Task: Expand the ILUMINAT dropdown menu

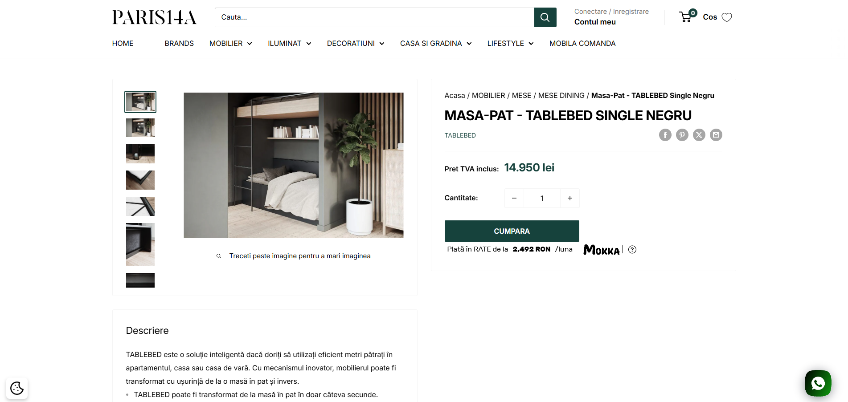Action: pyautogui.click(x=290, y=44)
